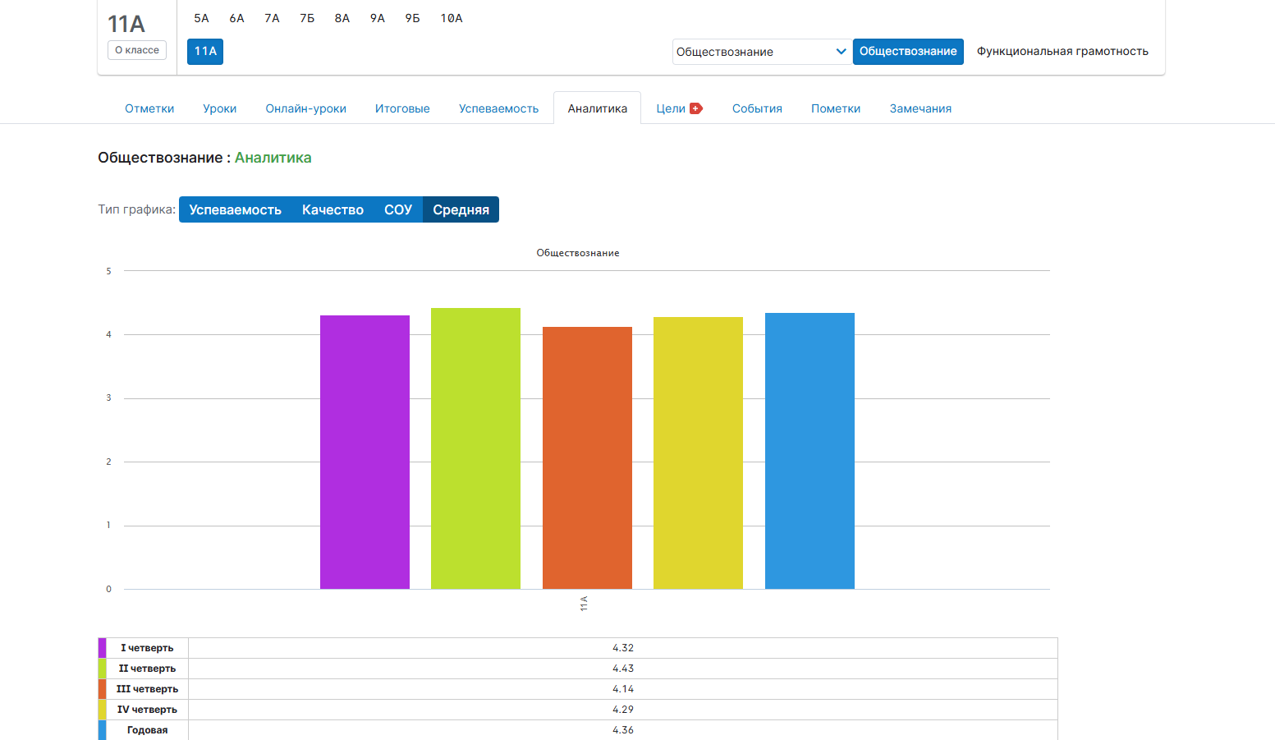Select class 5А
This screenshot has height=740, width=1275.
pyautogui.click(x=202, y=18)
